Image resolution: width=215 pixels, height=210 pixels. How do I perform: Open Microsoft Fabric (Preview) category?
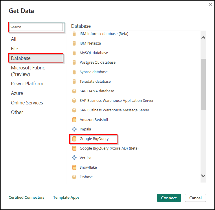(x=28, y=71)
